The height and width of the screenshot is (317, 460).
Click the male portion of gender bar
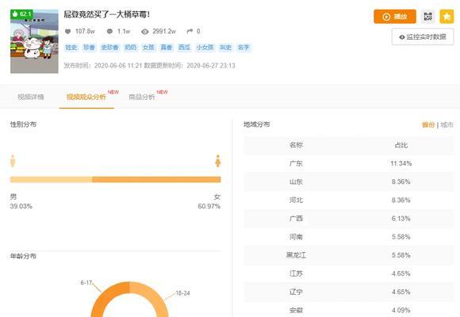click(52, 179)
